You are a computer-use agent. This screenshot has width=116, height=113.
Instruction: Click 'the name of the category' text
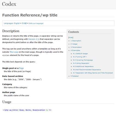coord(16,87)
